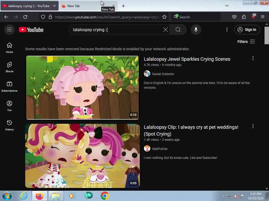Click the Sign in button

tap(247, 30)
